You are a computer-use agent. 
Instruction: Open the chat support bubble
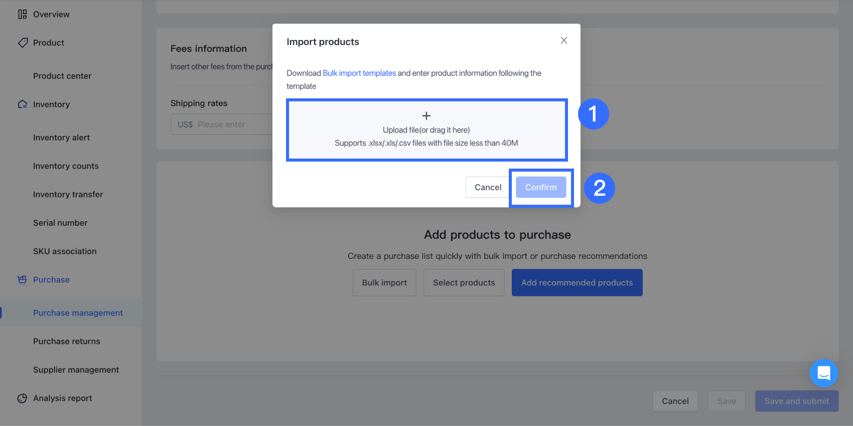click(x=823, y=373)
